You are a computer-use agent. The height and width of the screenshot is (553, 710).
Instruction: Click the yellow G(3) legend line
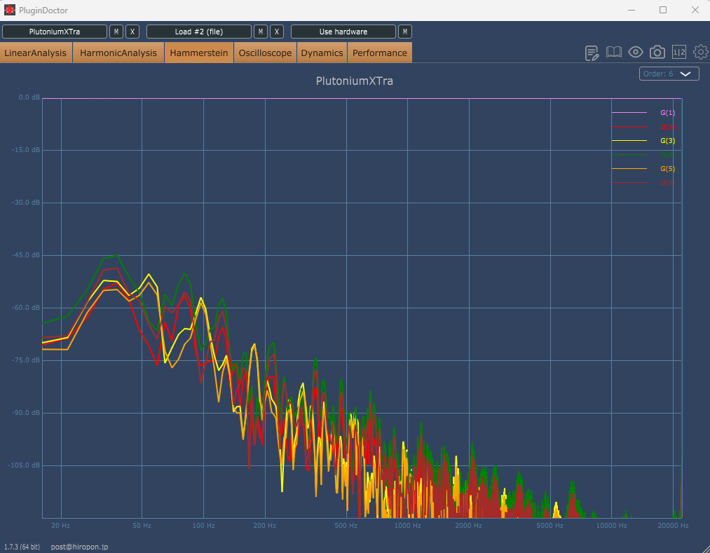[x=629, y=141]
